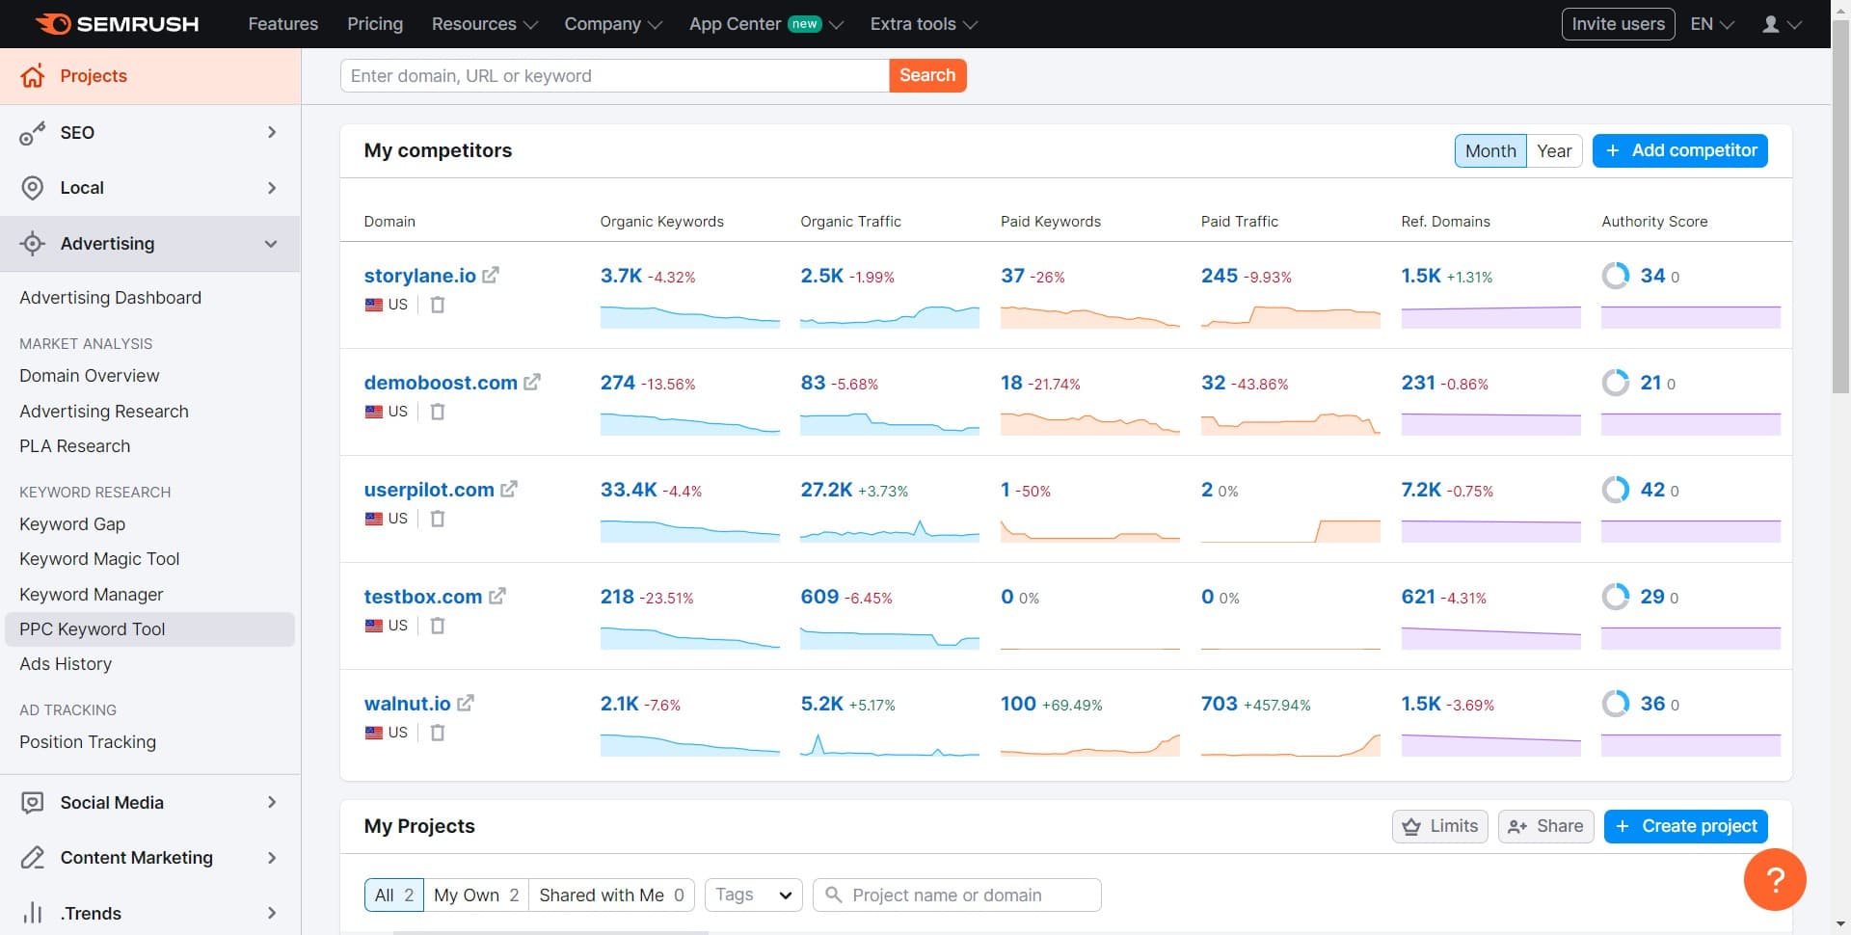Click the project name or domain search field
The height and width of the screenshot is (935, 1851).
956,895
